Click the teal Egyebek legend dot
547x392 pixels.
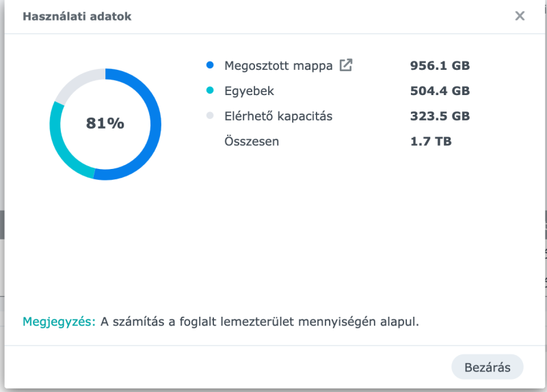pos(210,91)
